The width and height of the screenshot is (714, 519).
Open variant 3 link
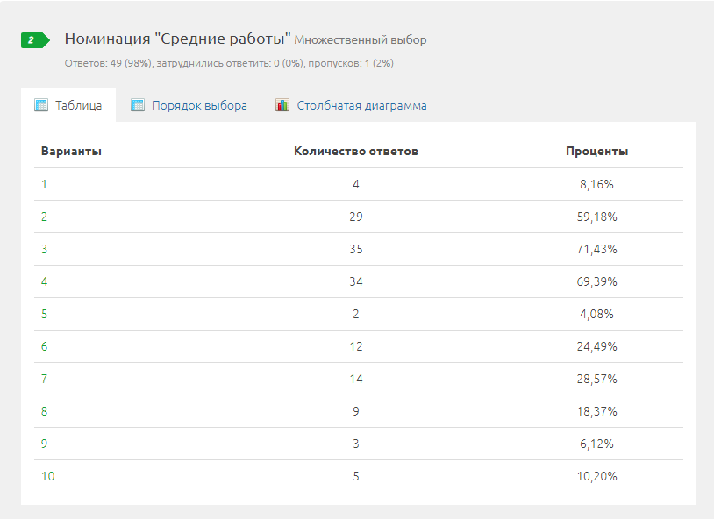pyautogui.click(x=45, y=249)
